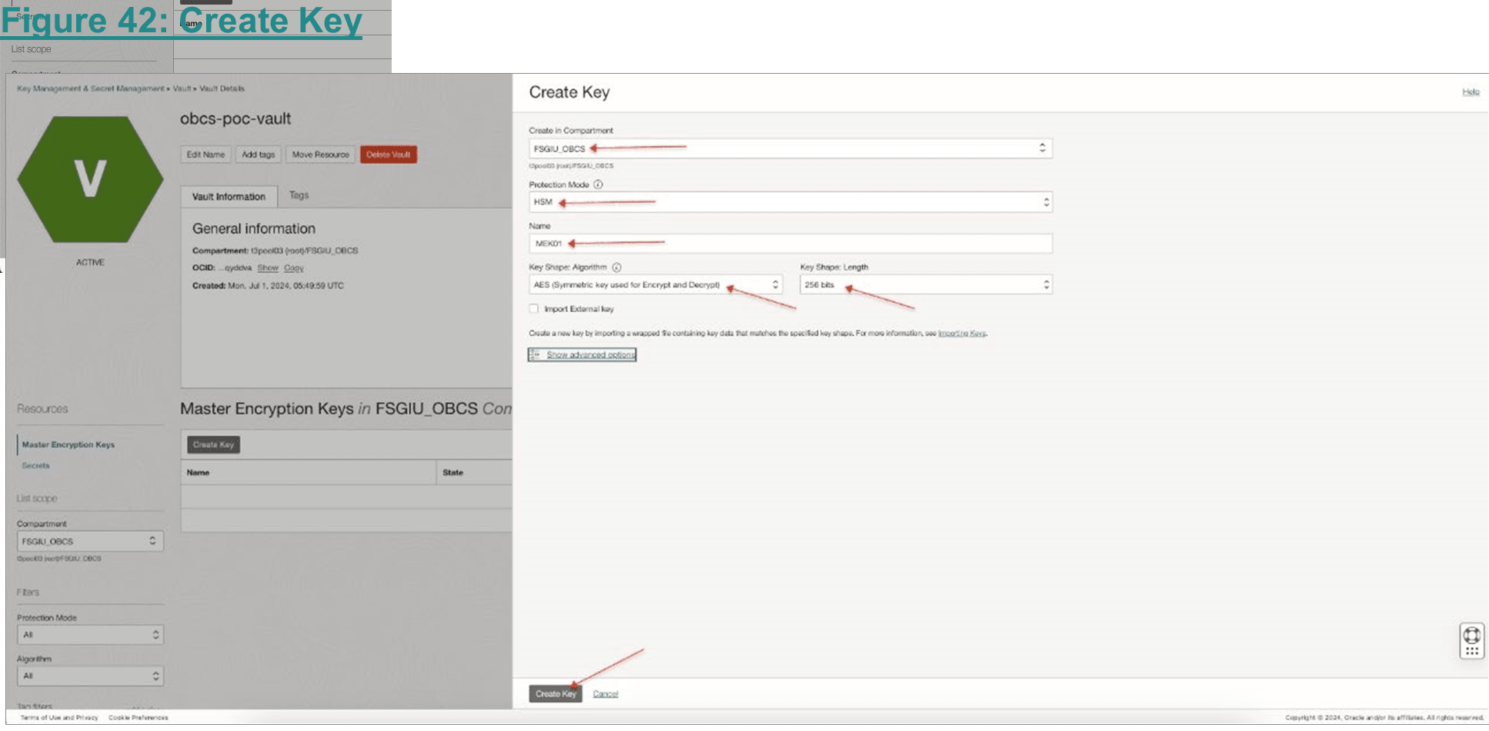Click the Vault breadcrumb
Image resolution: width=1489 pixels, height=731 pixels.
click(182, 88)
